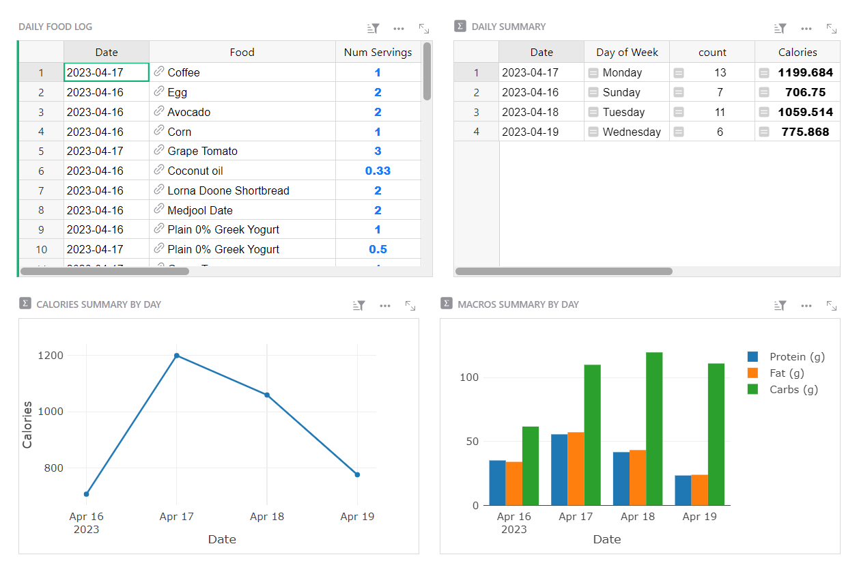
Task: Click the Σ summary icon on Daily Summary
Action: pos(460,27)
